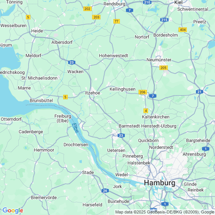Viewport: 215px width, 215px height.
Task: Click the yellow 77 road shield
Action: click(x=116, y=21)
